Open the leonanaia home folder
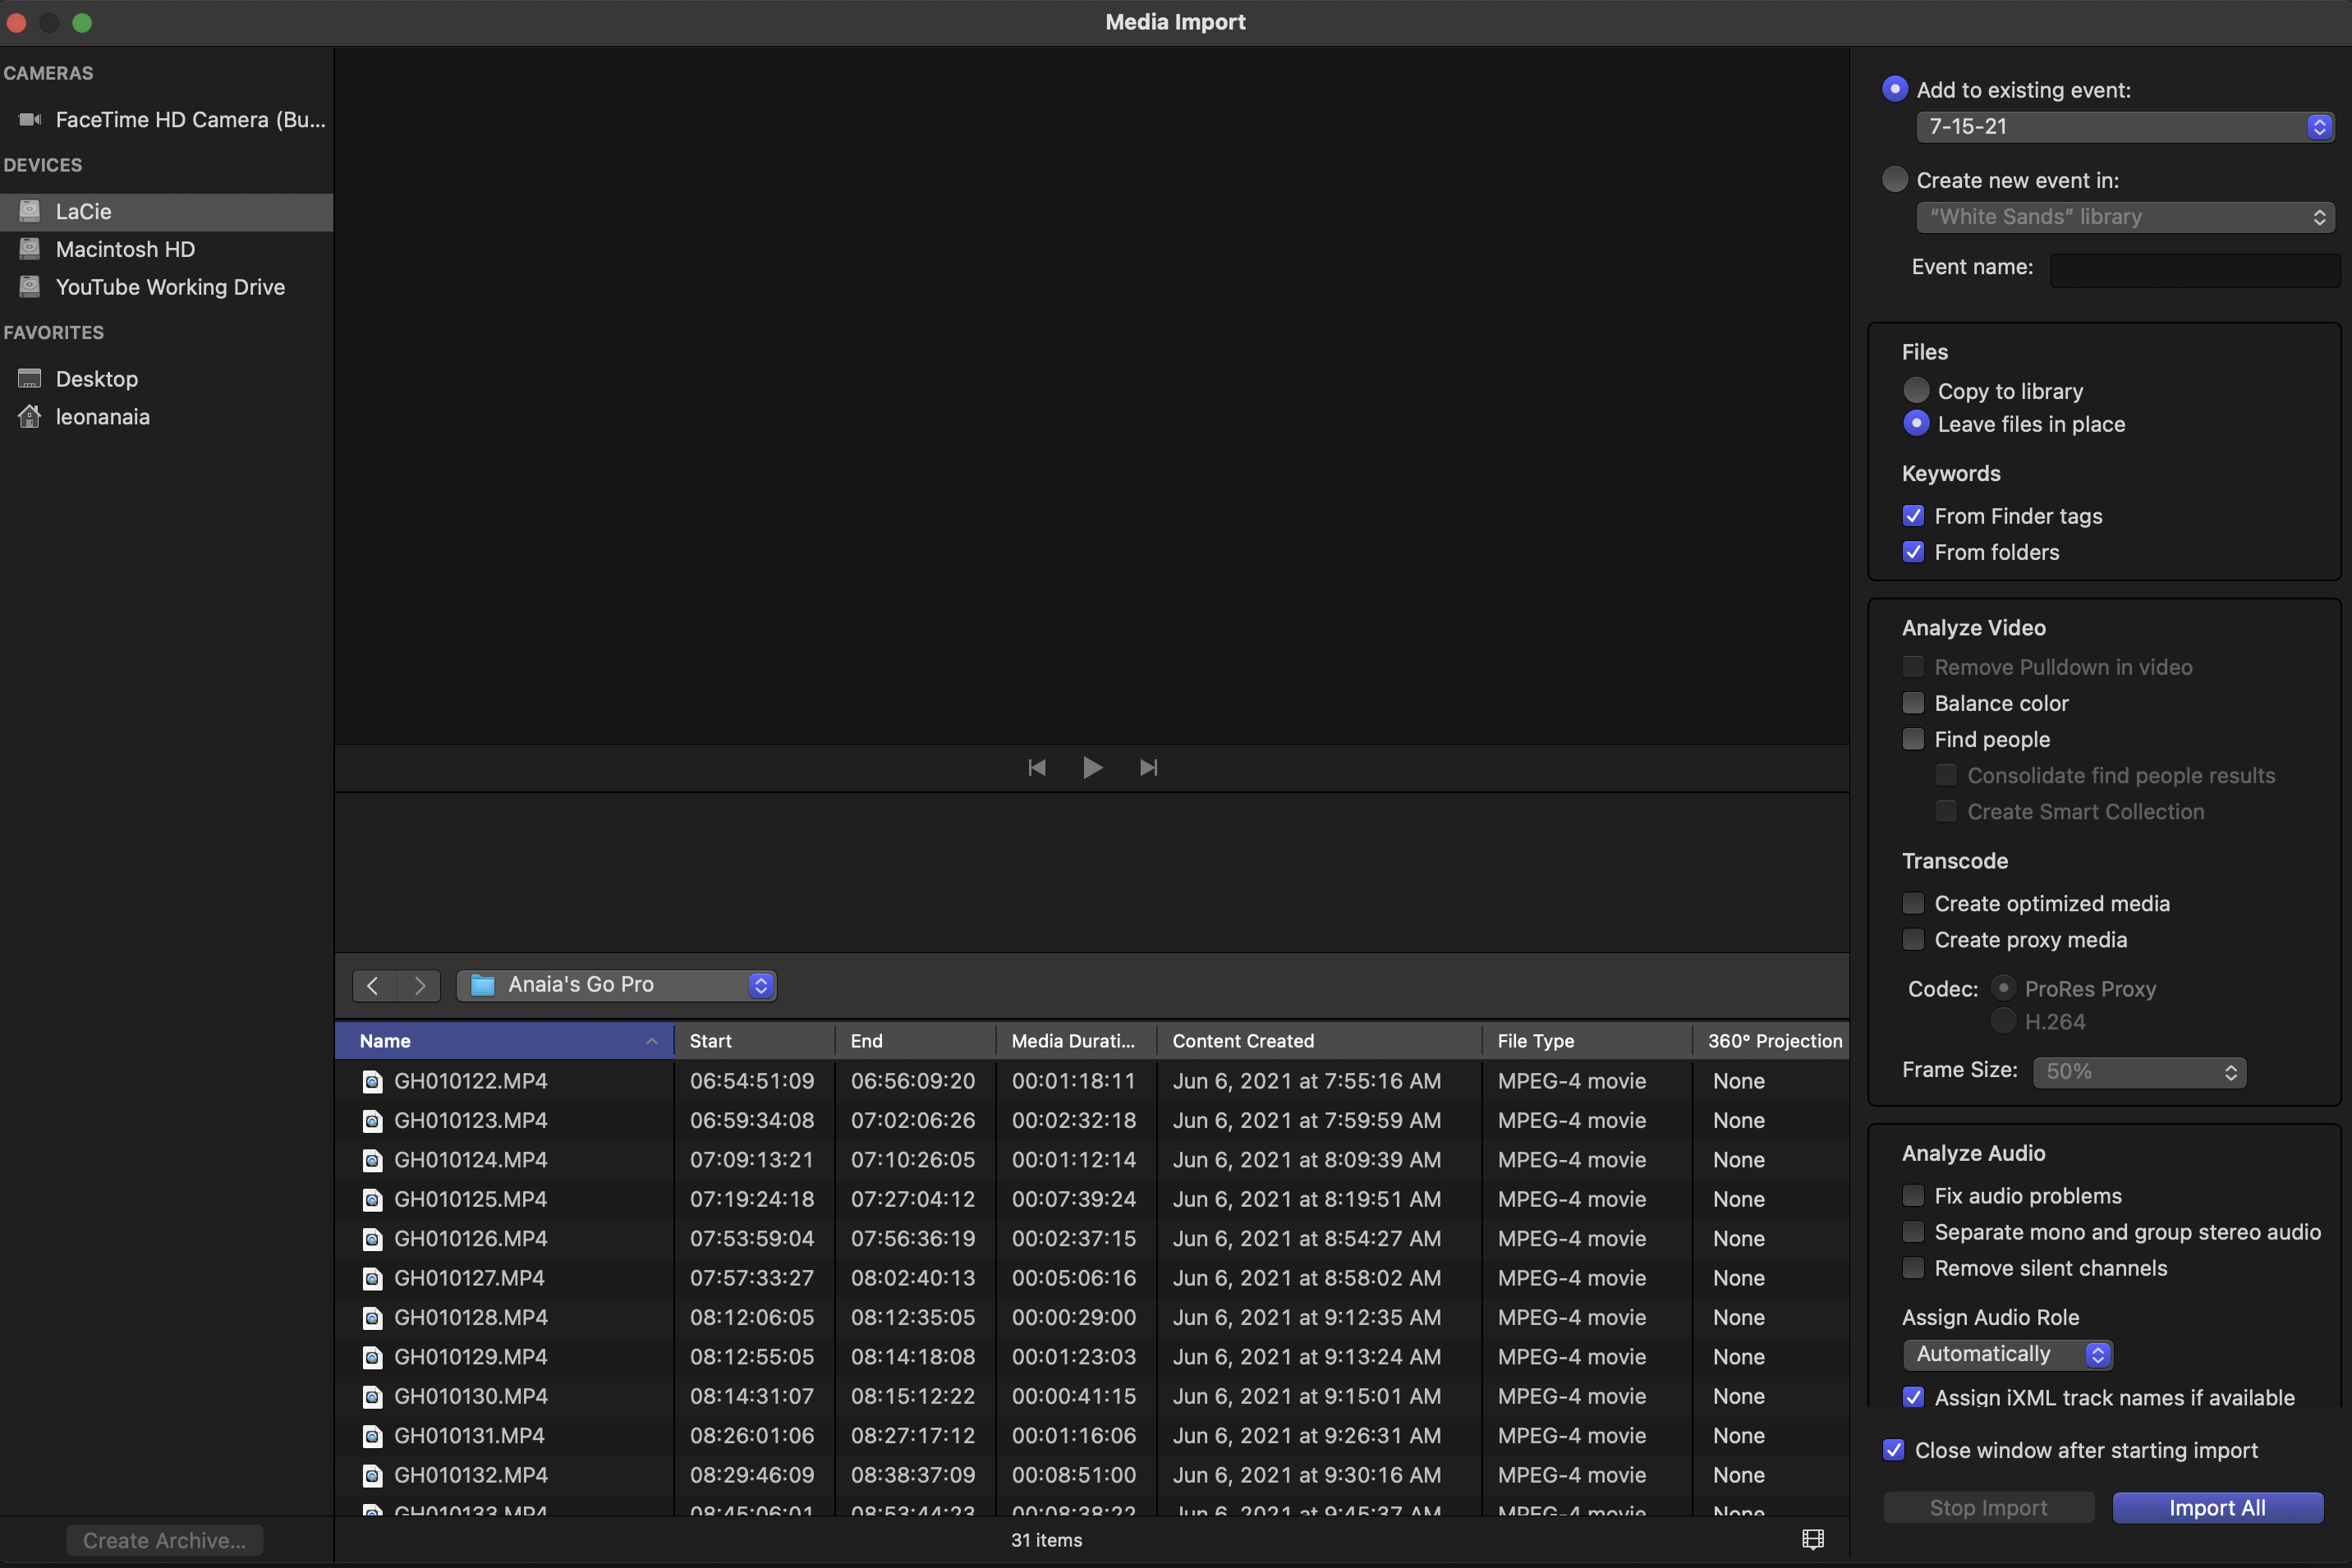2352x1568 pixels. (x=102, y=417)
